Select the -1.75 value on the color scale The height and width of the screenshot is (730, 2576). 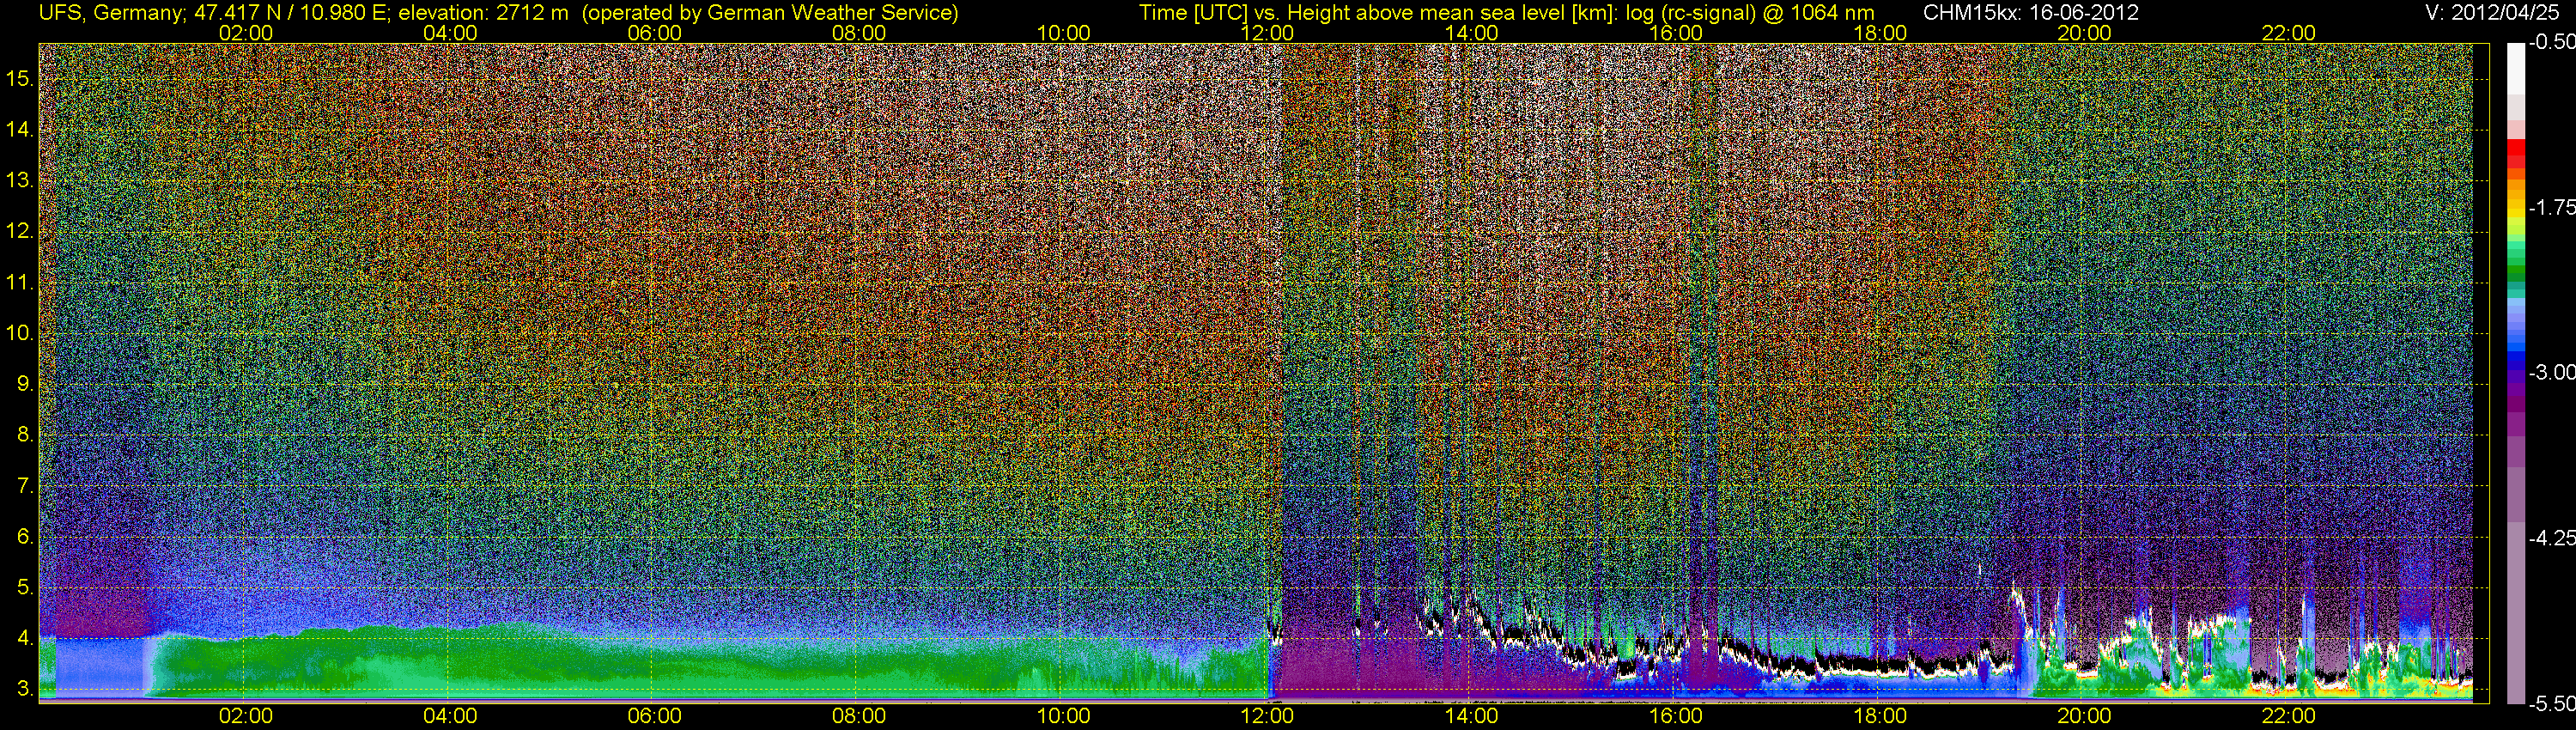2552,207
